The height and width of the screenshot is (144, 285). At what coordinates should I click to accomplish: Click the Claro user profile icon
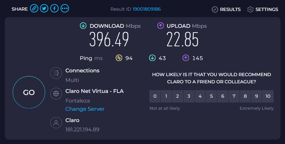click(x=55, y=122)
